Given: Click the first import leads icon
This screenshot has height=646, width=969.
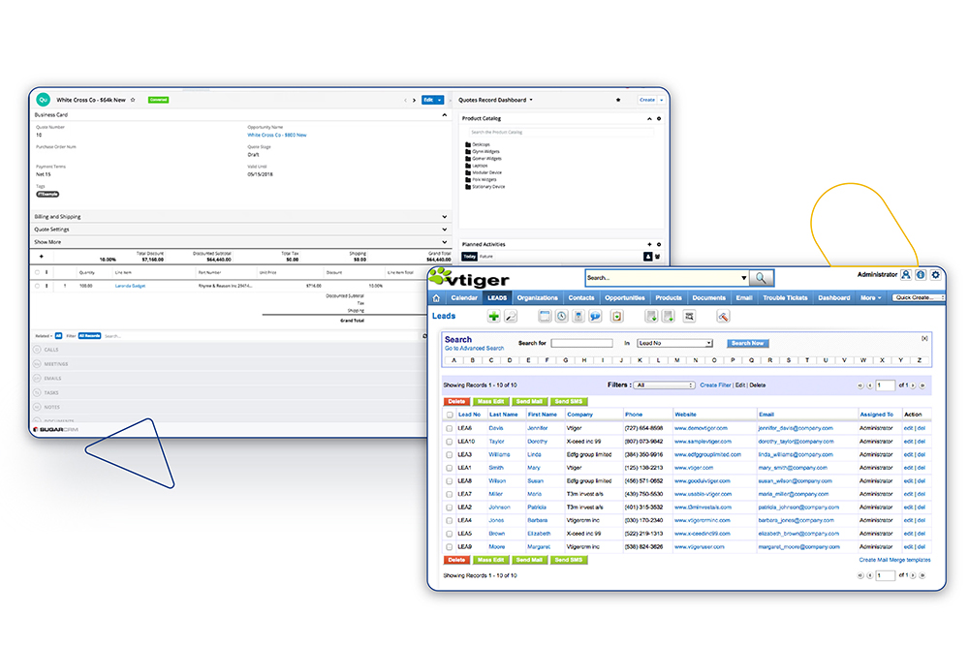Looking at the screenshot, I should point(651,316).
